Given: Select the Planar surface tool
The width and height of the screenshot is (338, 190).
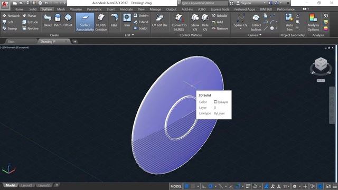Looking at the screenshot, I should (30, 16).
